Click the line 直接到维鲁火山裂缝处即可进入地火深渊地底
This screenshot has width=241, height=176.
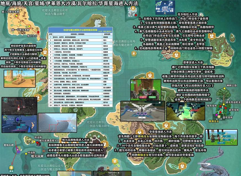point(76,145)
